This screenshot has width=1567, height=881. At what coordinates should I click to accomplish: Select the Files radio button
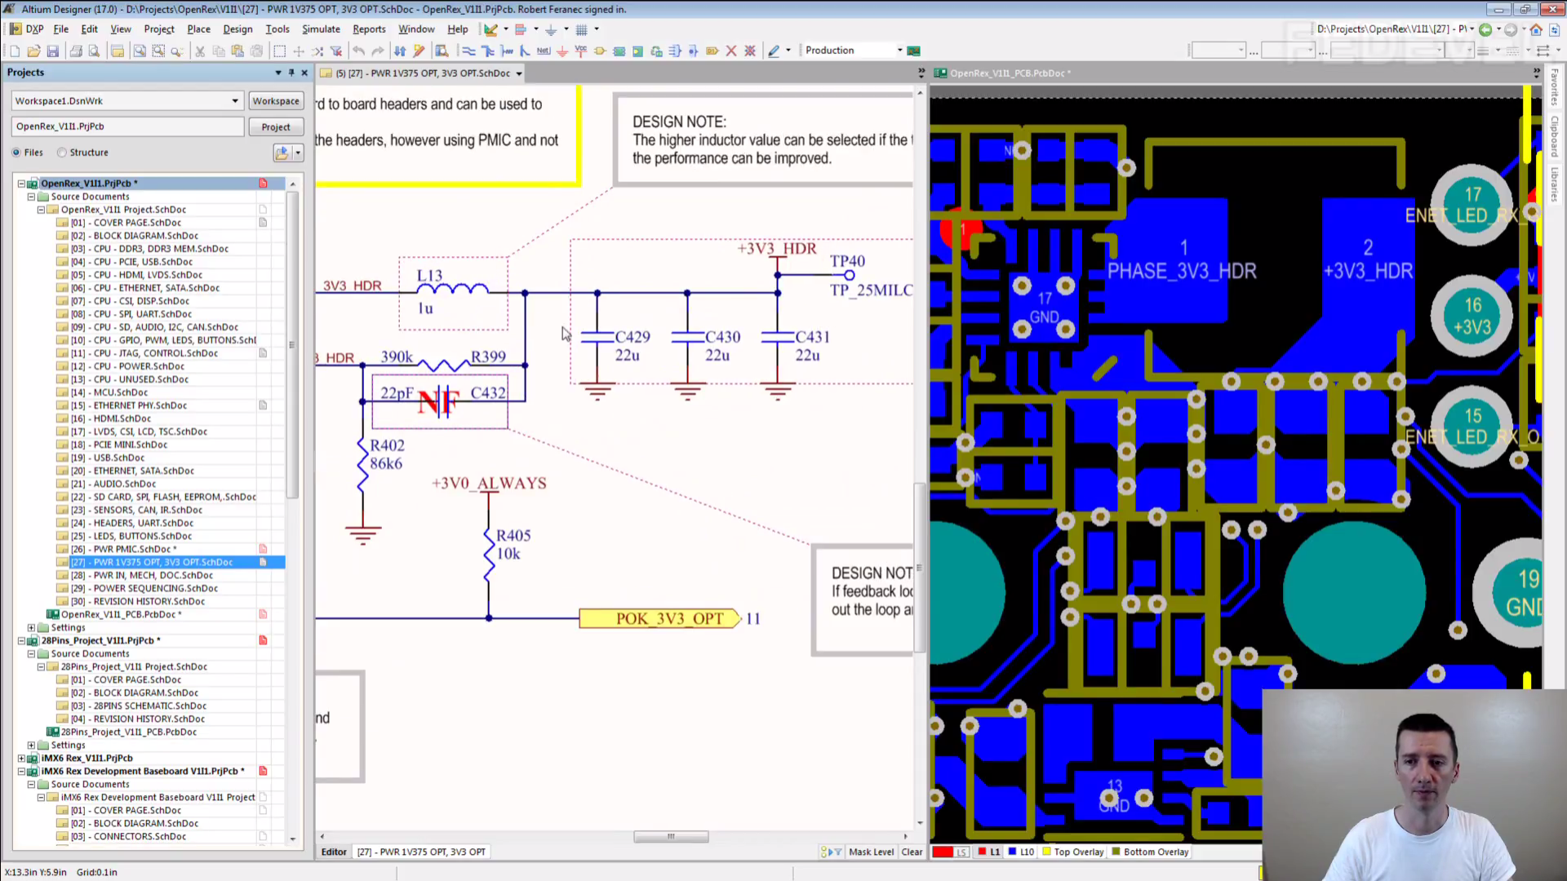click(16, 153)
